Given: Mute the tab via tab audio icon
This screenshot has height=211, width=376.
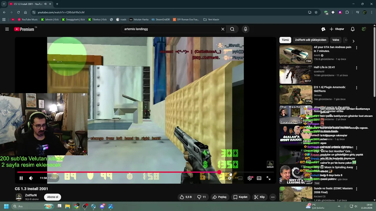Looking at the screenshot, I should 45,4.
